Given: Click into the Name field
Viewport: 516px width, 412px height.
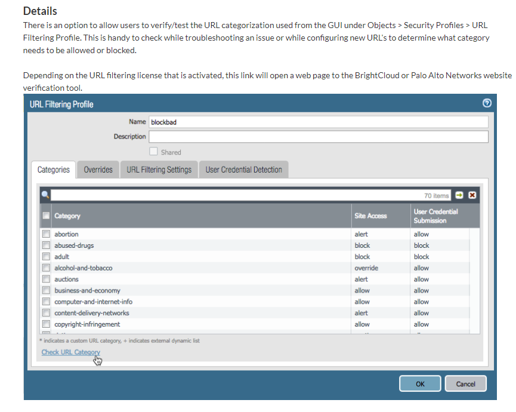Looking at the screenshot, I should 318,122.
